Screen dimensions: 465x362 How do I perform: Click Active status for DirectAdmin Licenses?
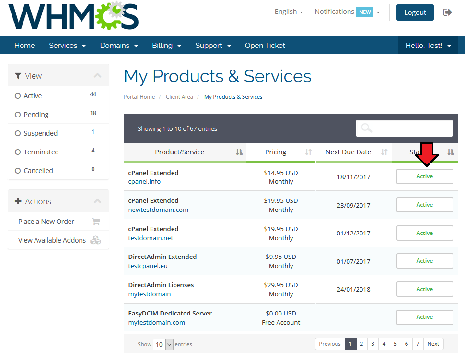(425, 289)
